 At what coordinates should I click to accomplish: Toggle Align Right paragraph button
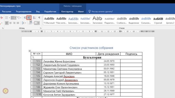(14, 23)
